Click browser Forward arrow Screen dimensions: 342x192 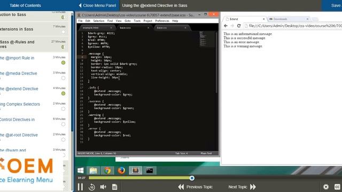pyautogui.click(x=232, y=26)
